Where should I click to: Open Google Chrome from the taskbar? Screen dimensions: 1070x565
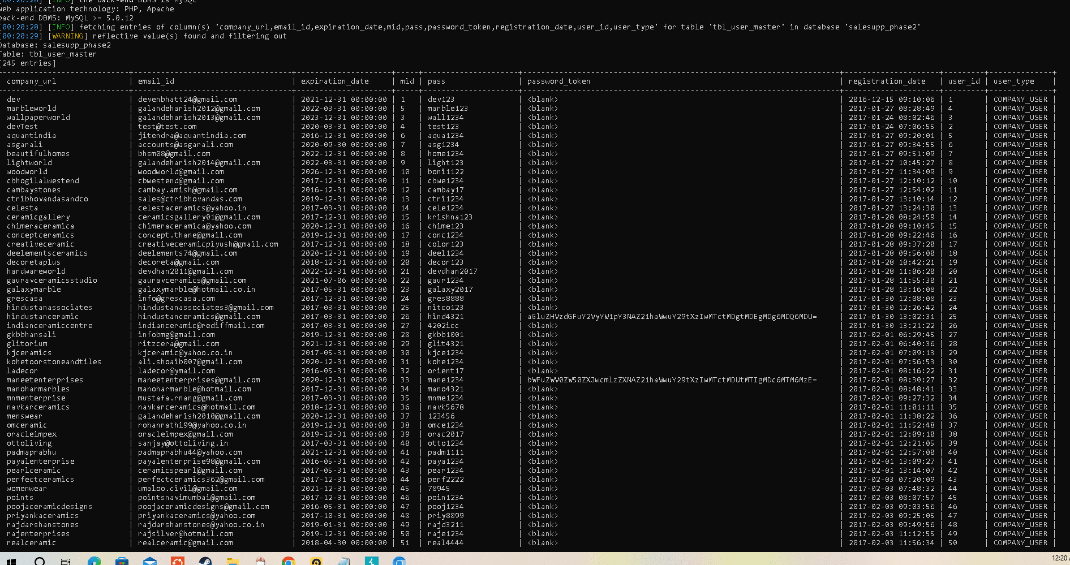point(289,560)
